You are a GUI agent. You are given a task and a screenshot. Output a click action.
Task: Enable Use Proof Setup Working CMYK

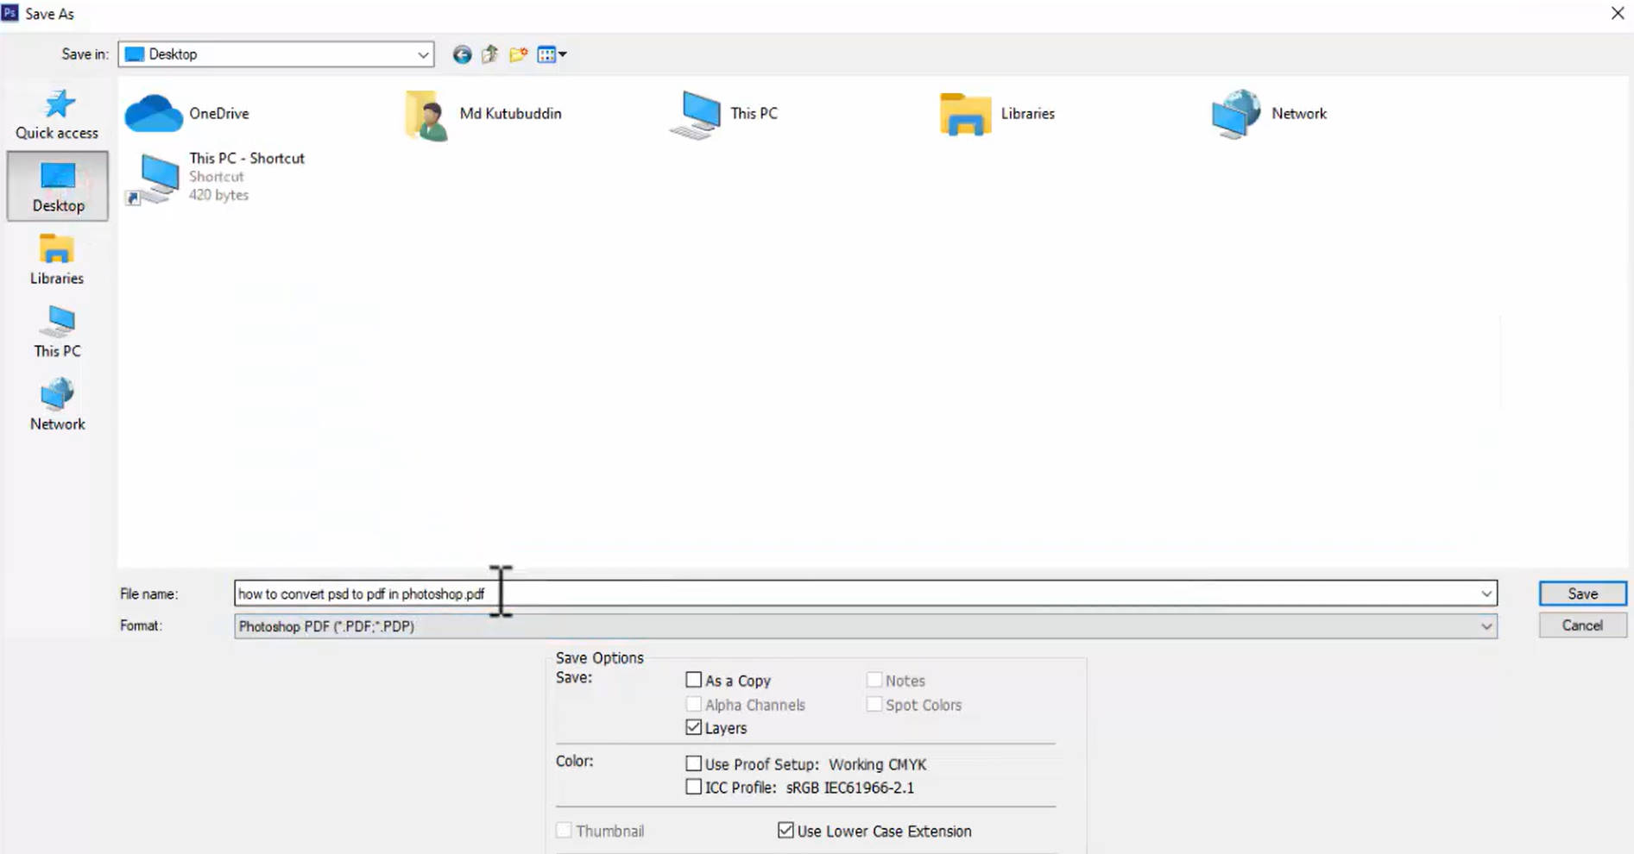pos(693,763)
